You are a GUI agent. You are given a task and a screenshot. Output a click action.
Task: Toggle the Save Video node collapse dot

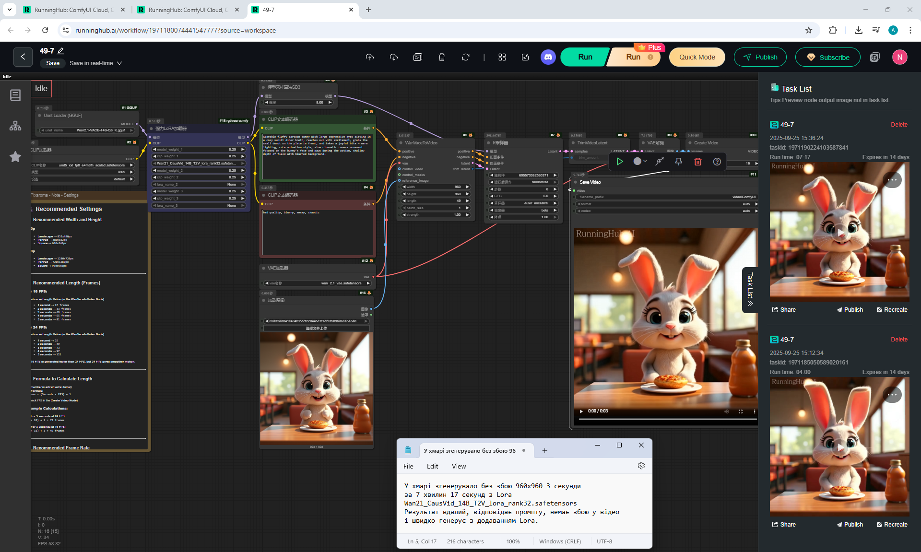tap(575, 182)
